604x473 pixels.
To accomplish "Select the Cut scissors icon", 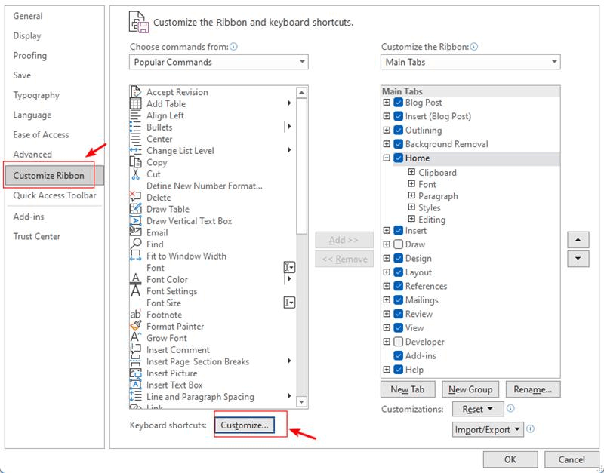I will (x=136, y=174).
